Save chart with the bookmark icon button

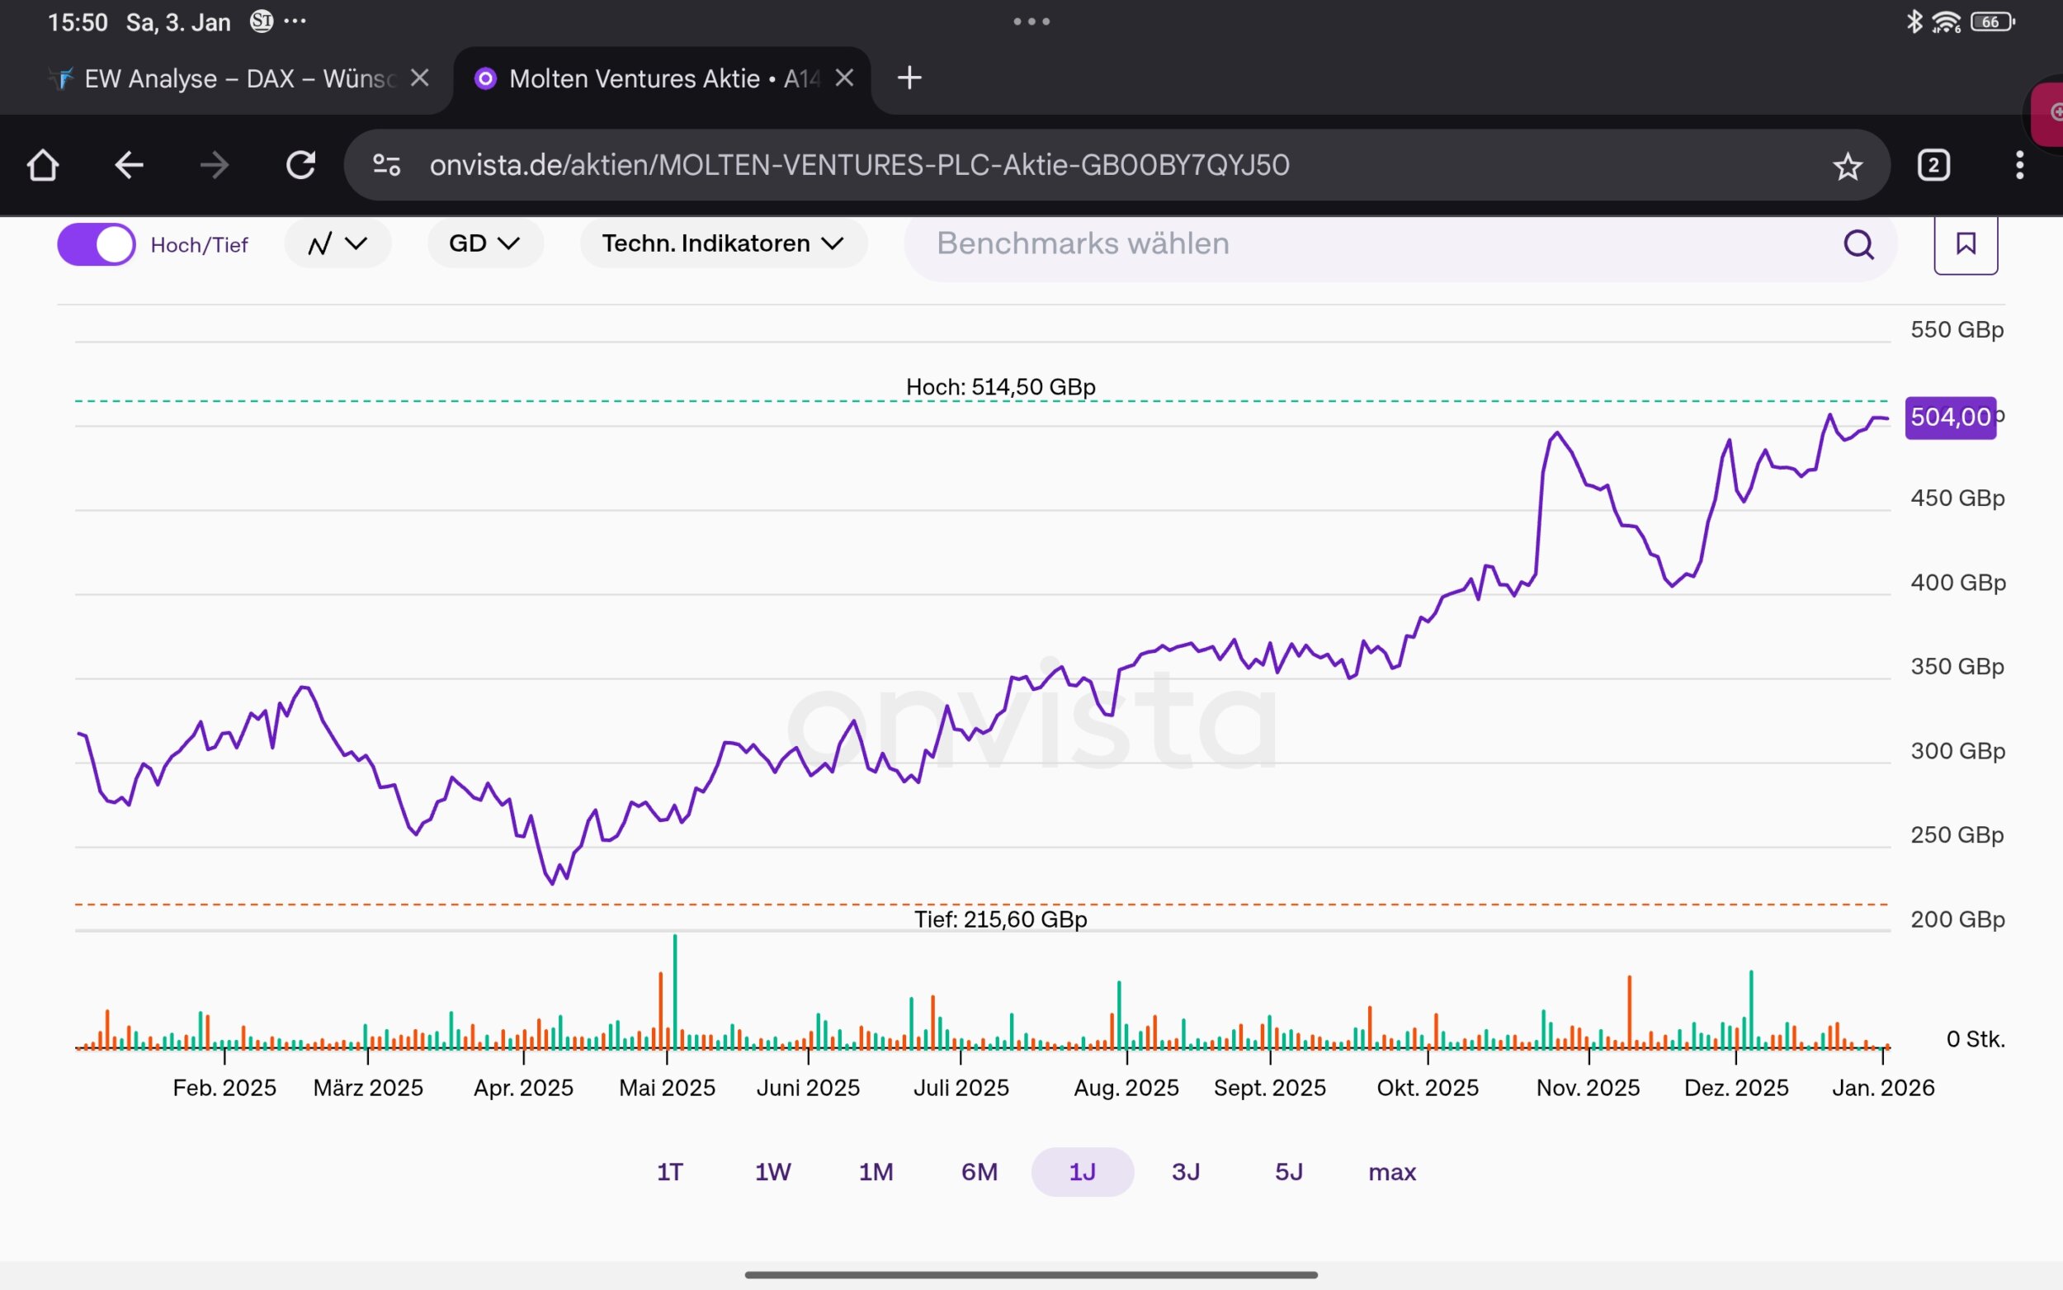point(1965,245)
